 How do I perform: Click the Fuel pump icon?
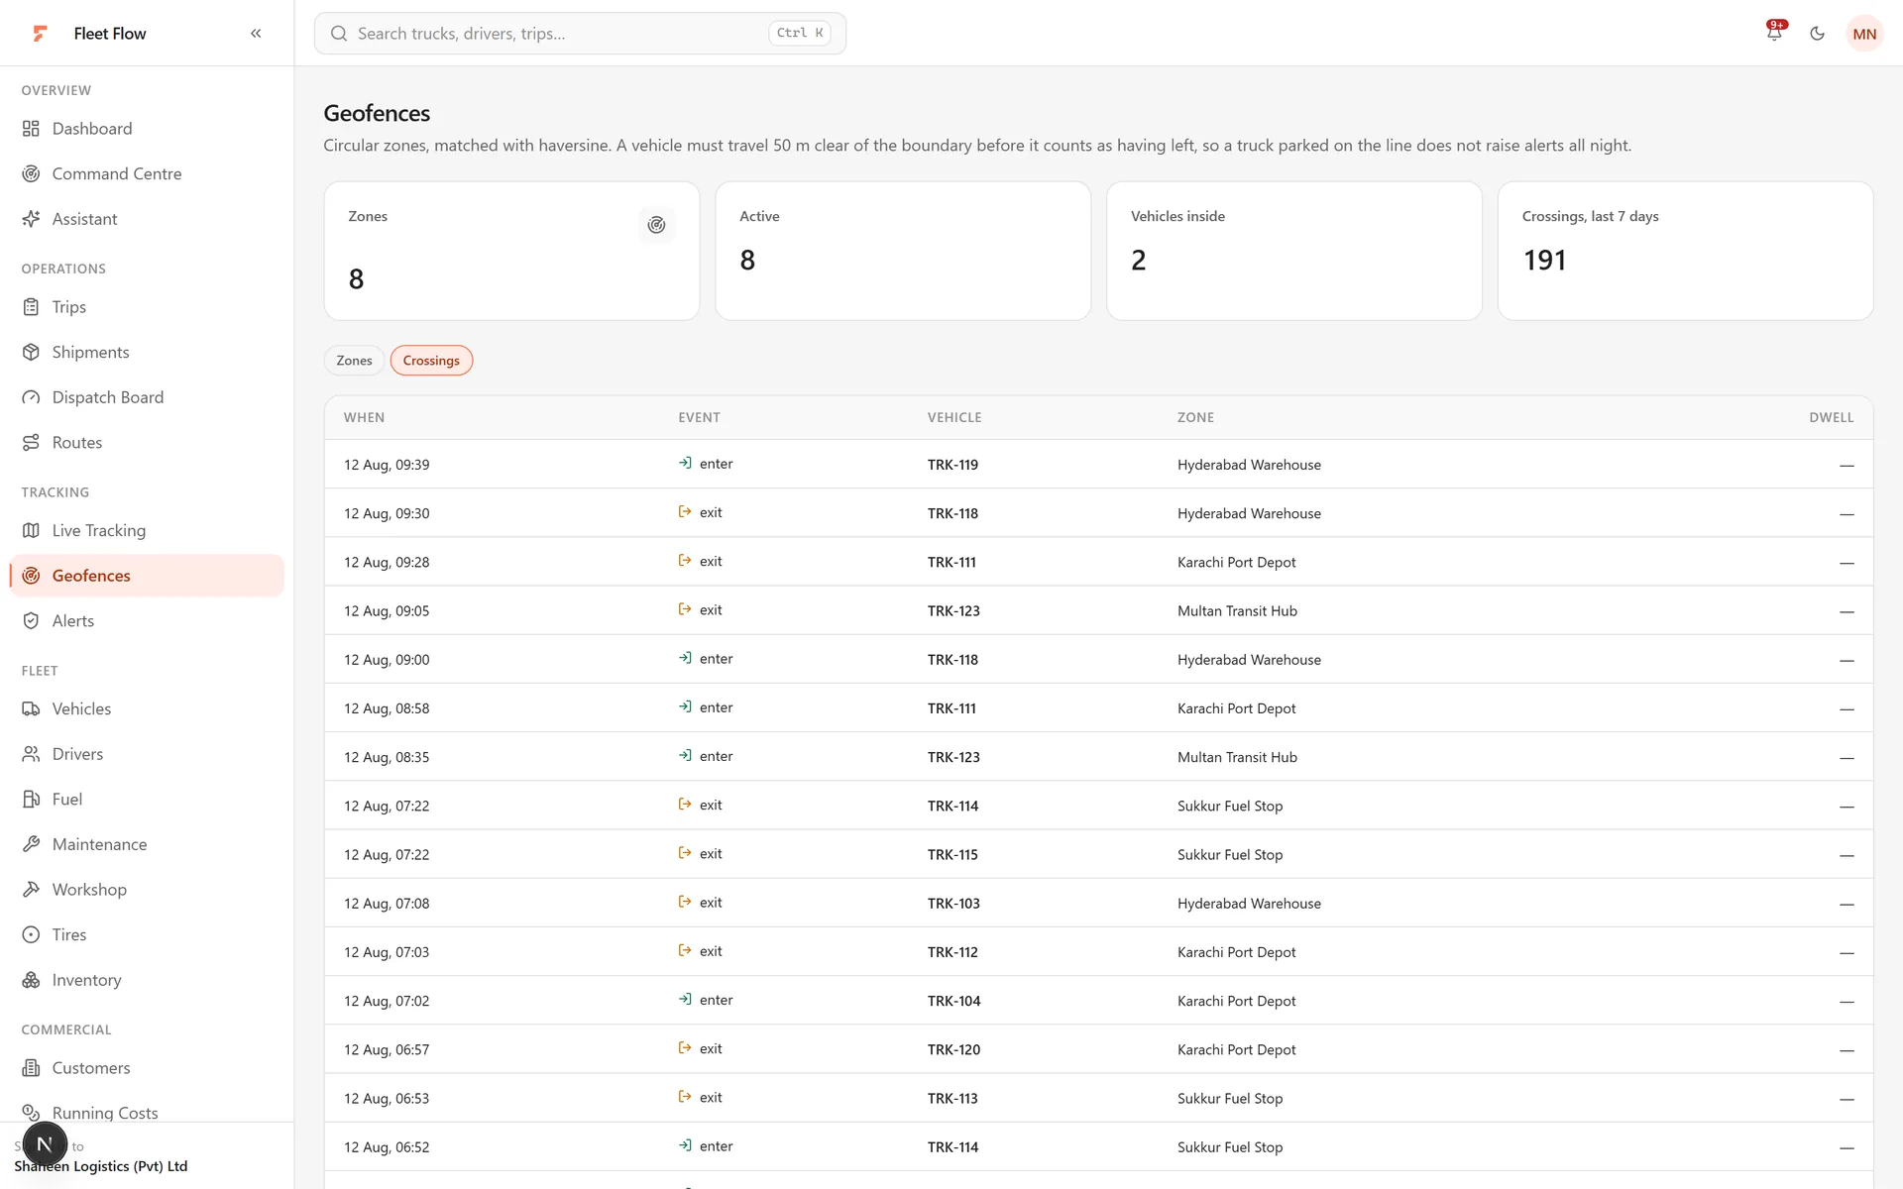coord(32,800)
